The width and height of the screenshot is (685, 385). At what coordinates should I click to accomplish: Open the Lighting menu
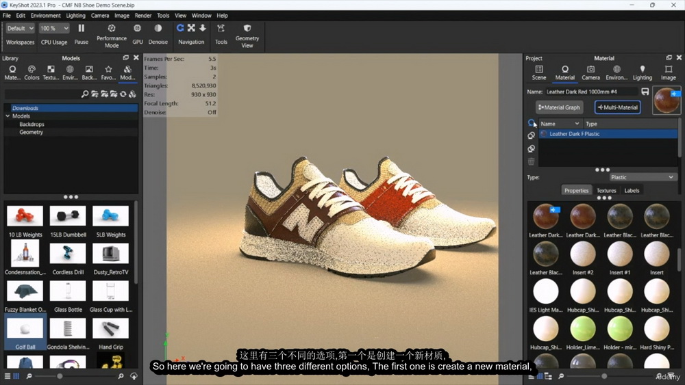pyautogui.click(x=75, y=15)
